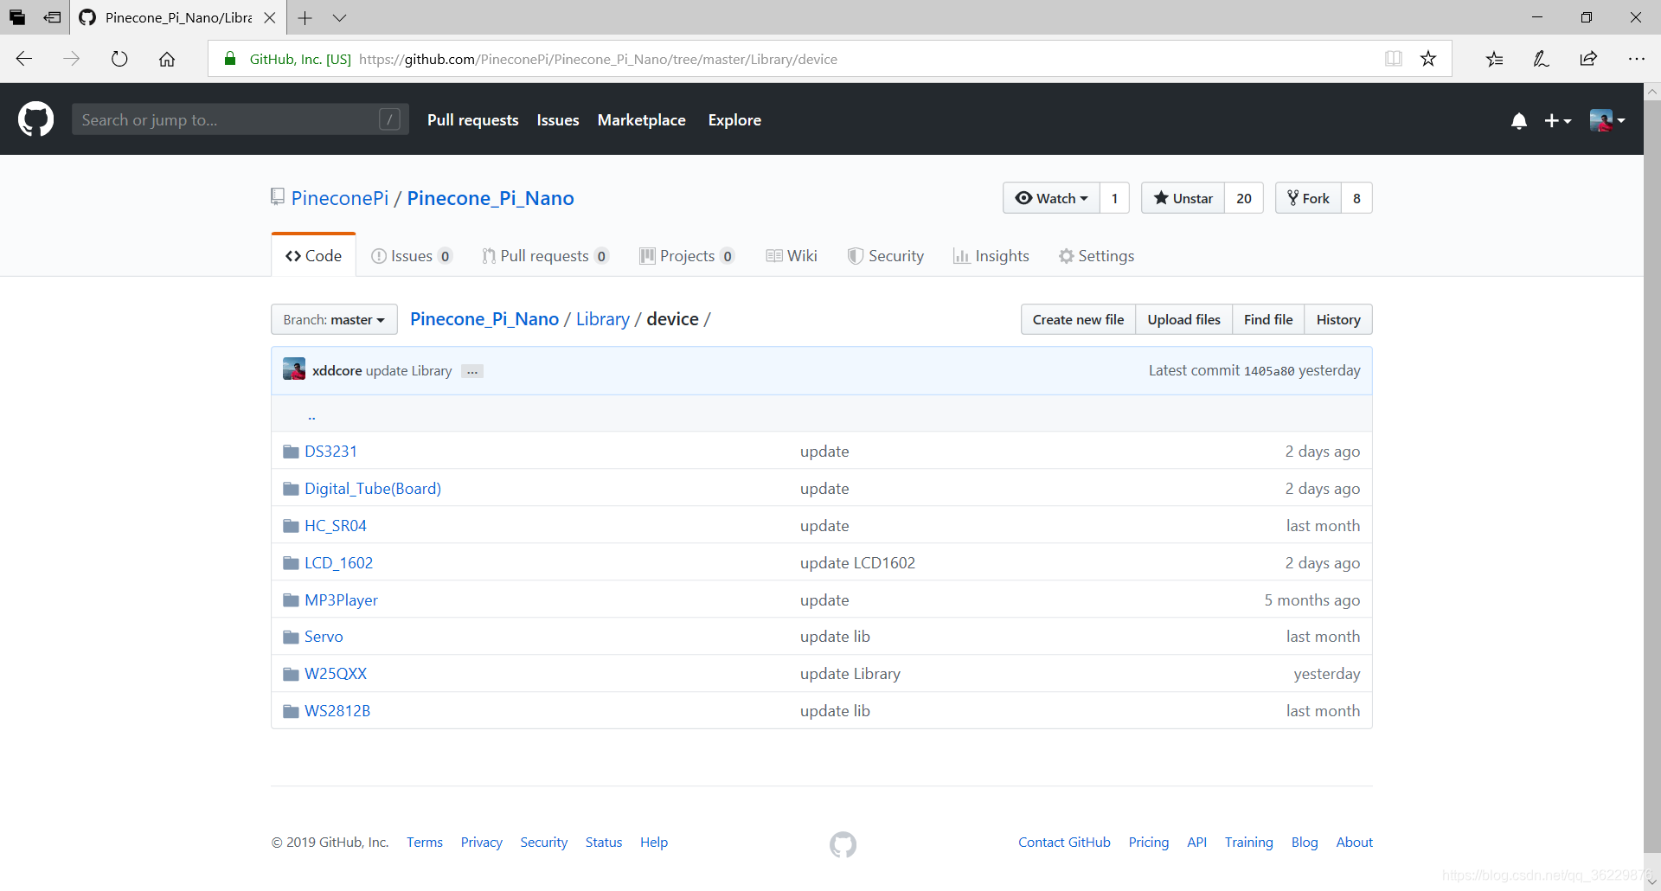Image resolution: width=1661 pixels, height=891 pixels.
Task: View the 8 forks count
Action: (1356, 198)
